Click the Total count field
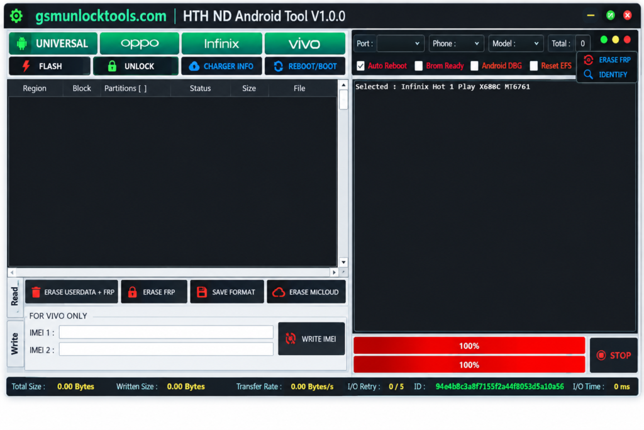This screenshot has width=644, height=430. 582,43
